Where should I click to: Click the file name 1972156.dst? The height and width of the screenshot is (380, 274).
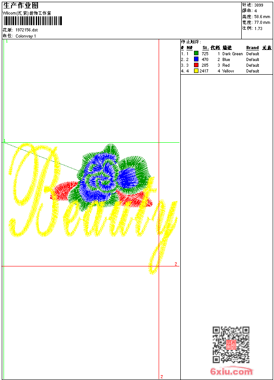27,30
